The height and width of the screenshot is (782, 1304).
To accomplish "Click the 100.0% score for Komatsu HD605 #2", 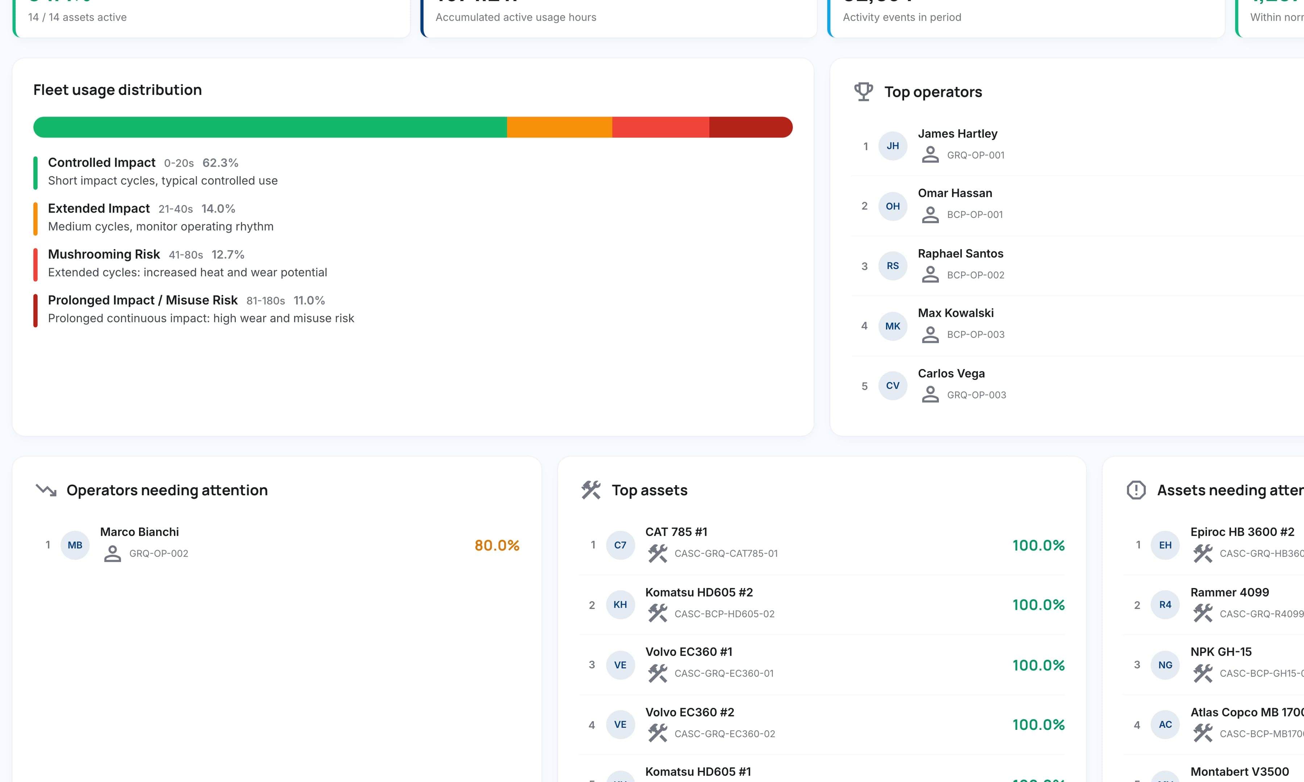I will [x=1038, y=605].
